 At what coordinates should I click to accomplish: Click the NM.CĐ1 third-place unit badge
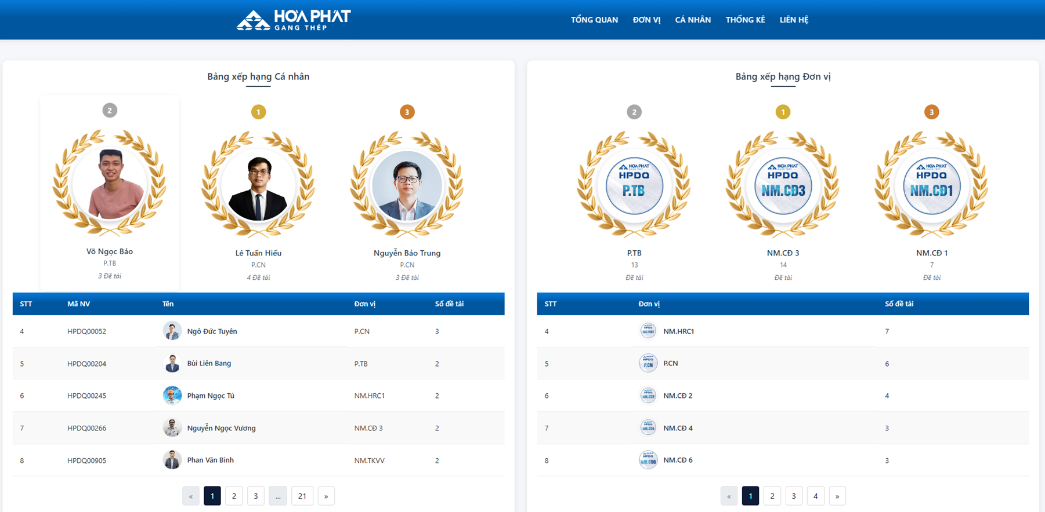pos(931,185)
